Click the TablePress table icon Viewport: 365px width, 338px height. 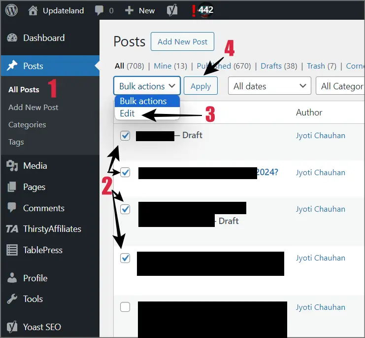(12, 250)
